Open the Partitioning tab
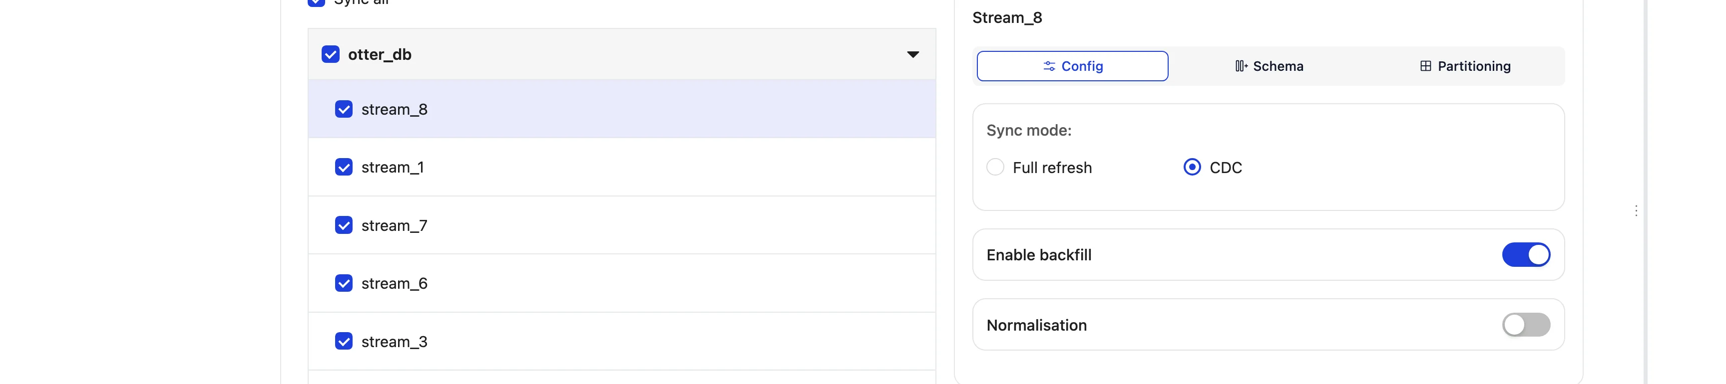Viewport: 1726px width, 384px height. pos(1465,66)
